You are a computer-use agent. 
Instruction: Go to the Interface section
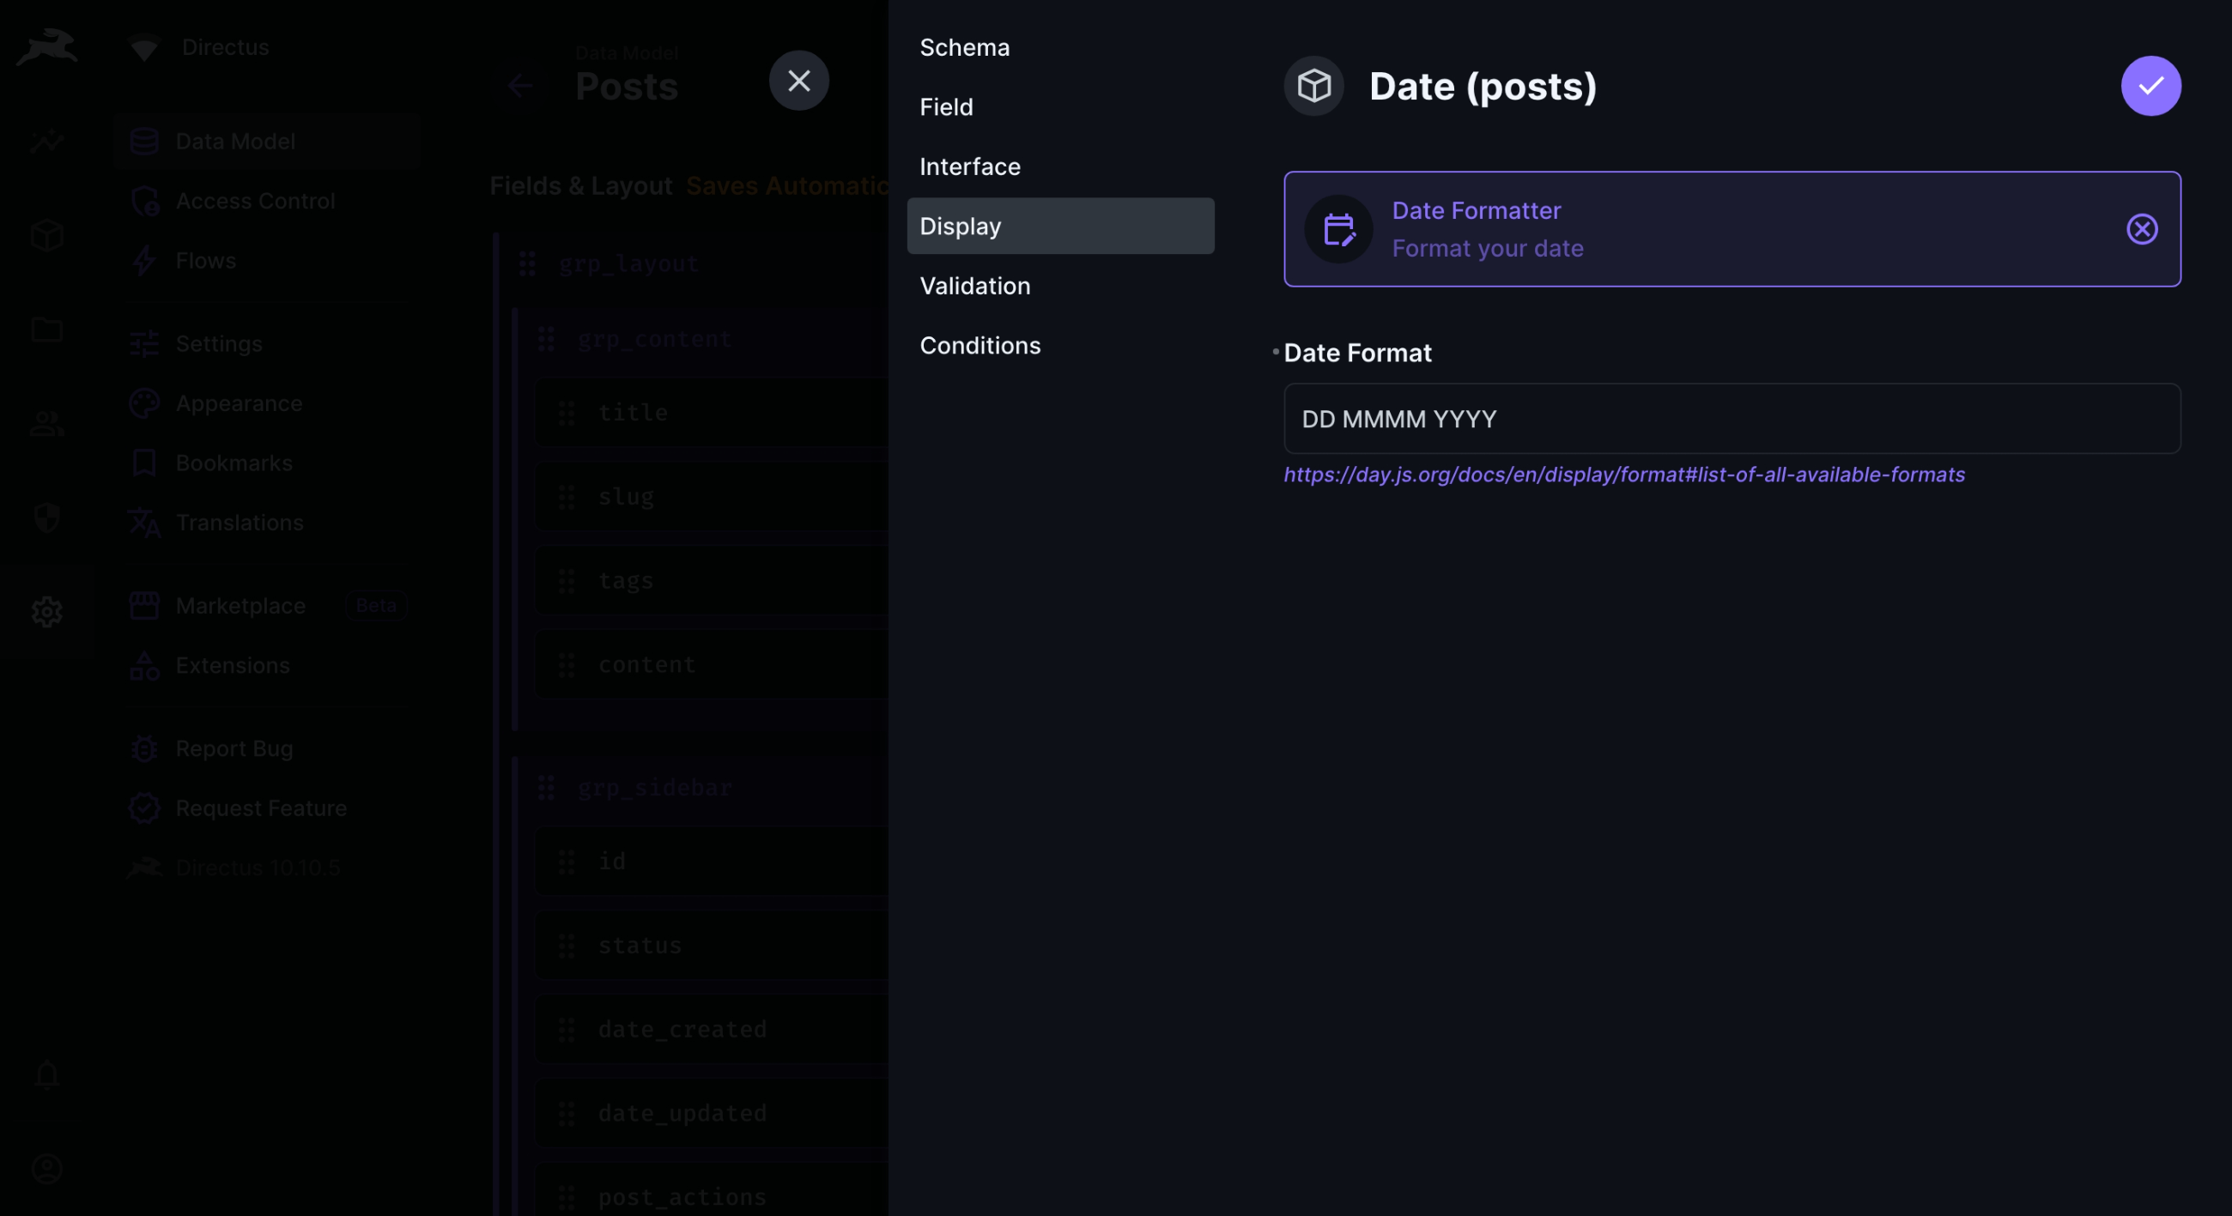(969, 166)
